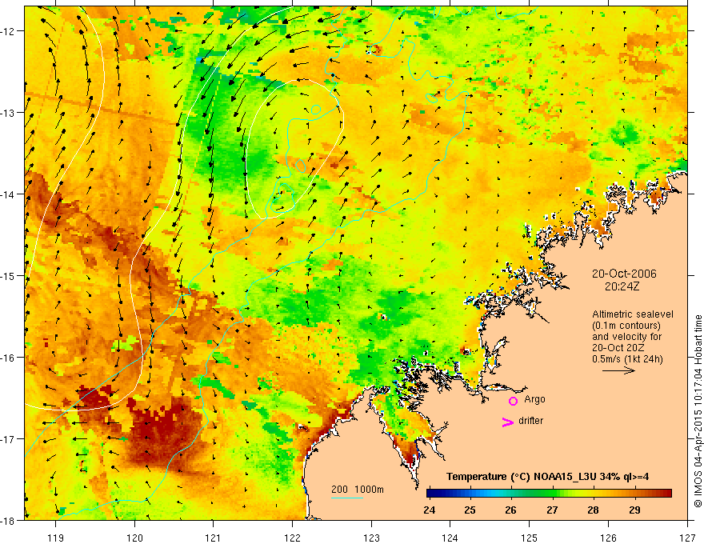
Task: Click the longitude 119 axis label
Action: click(x=56, y=538)
